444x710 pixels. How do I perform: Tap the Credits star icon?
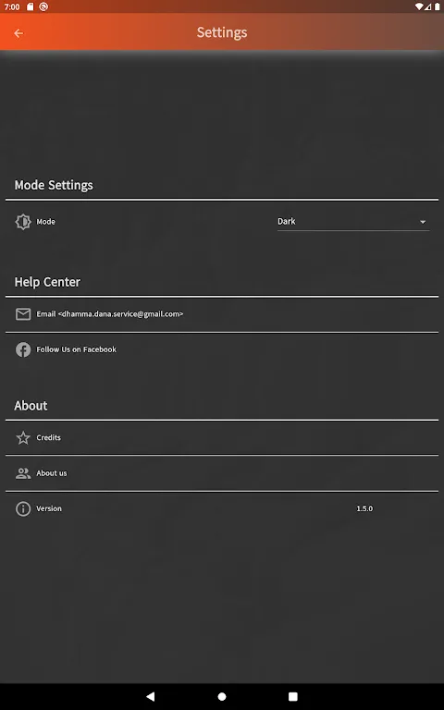coord(23,438)
